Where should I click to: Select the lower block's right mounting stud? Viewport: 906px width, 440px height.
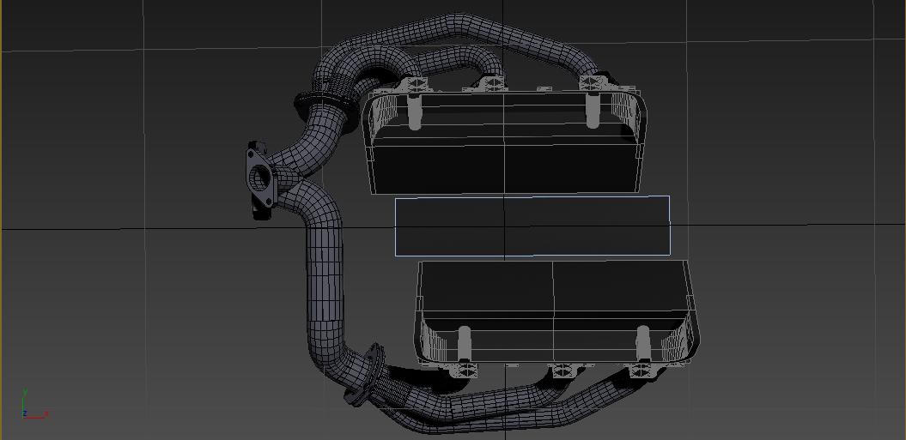tap(642, 343)
